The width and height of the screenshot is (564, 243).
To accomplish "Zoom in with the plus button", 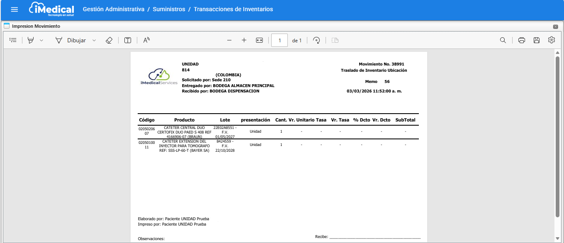I will (244, 40).
